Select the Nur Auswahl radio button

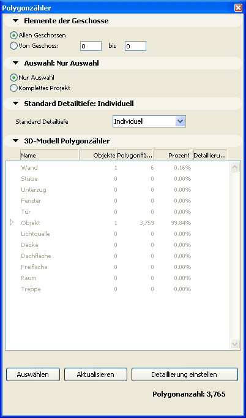click(x=13, y=78)
